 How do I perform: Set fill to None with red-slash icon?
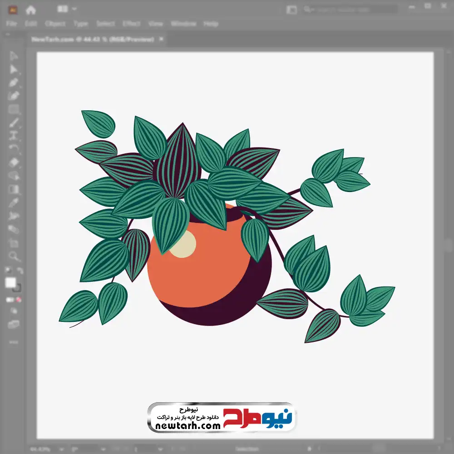point(19,300)
